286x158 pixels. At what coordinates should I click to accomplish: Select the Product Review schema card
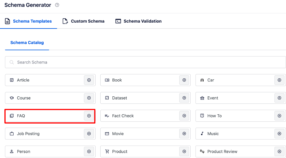tap(240, 151)
